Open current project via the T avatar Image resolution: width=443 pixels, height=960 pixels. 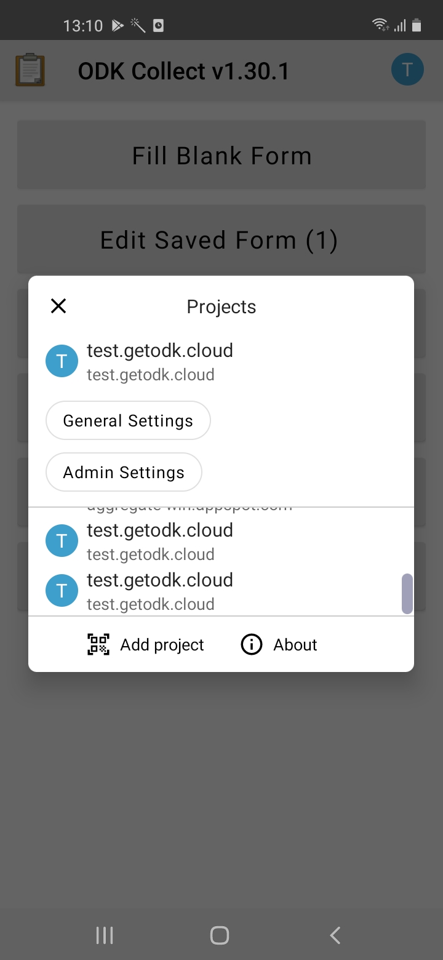pos(407,70)
